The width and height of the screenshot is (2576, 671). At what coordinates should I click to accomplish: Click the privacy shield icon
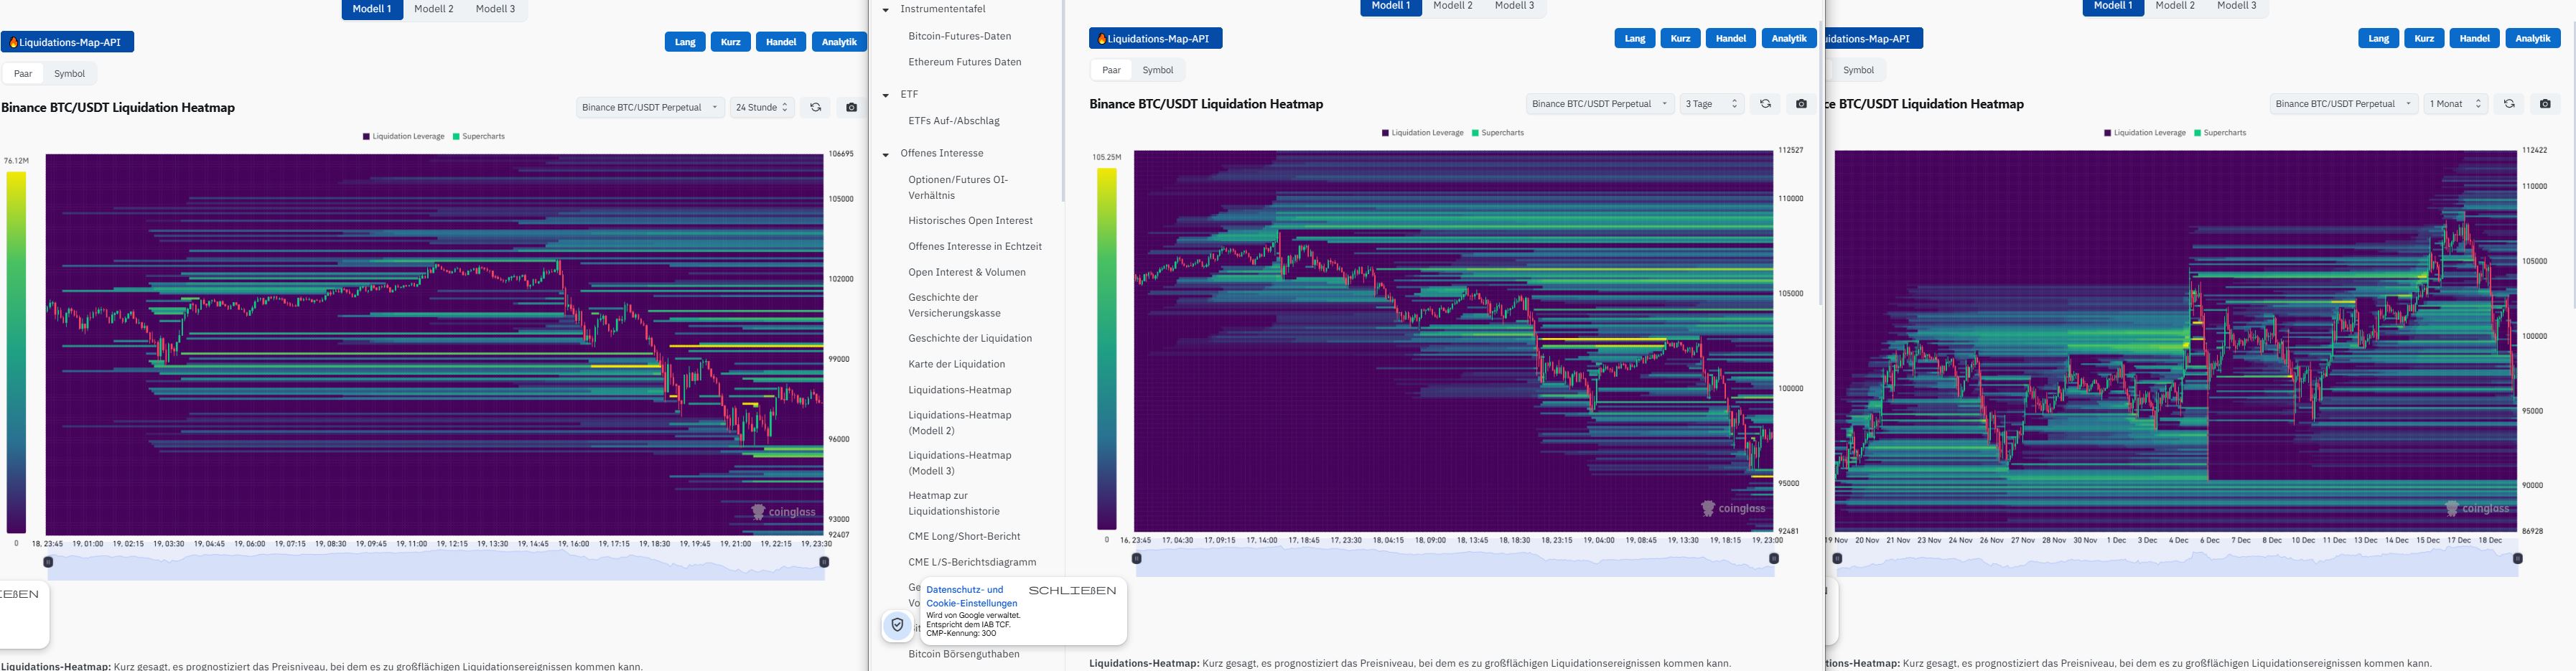pos(897,625)
